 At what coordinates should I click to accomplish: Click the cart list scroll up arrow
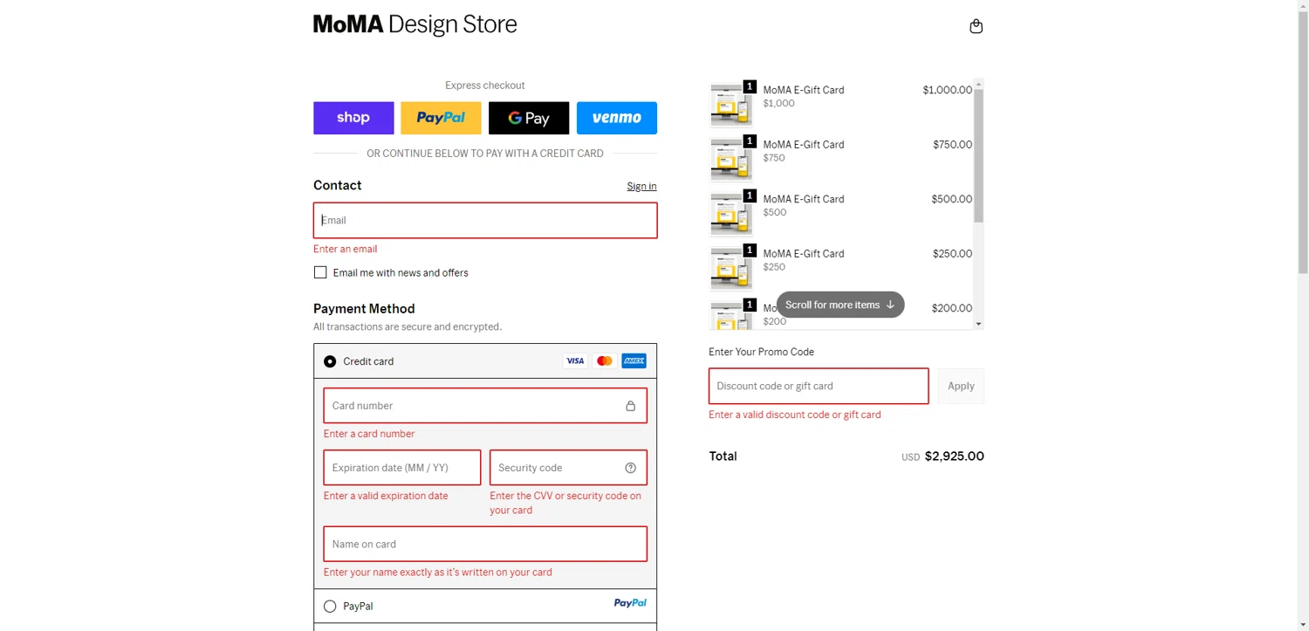pos(978,85)
